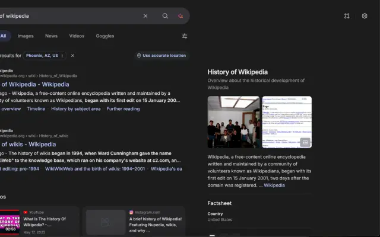Open the Wikipedia page screenshot thumbnail
380x237 pixels.
pos(287,122)
